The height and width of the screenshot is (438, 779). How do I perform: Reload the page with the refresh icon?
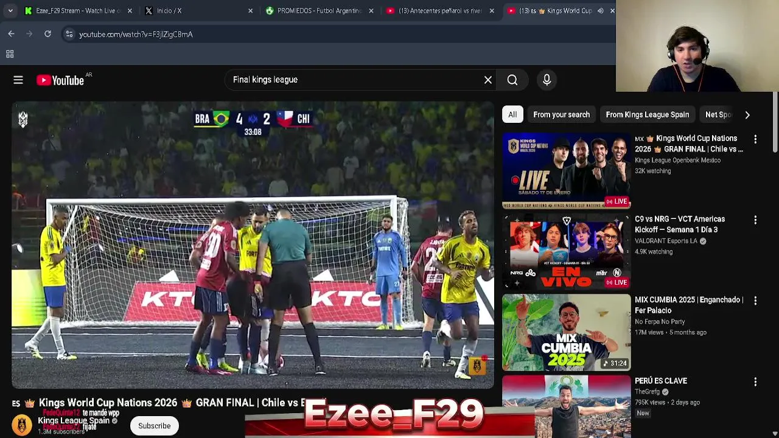47,34
